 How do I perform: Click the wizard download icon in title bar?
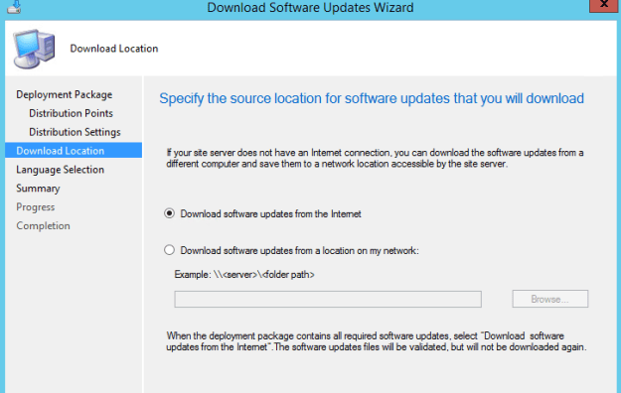pos(14,7)
